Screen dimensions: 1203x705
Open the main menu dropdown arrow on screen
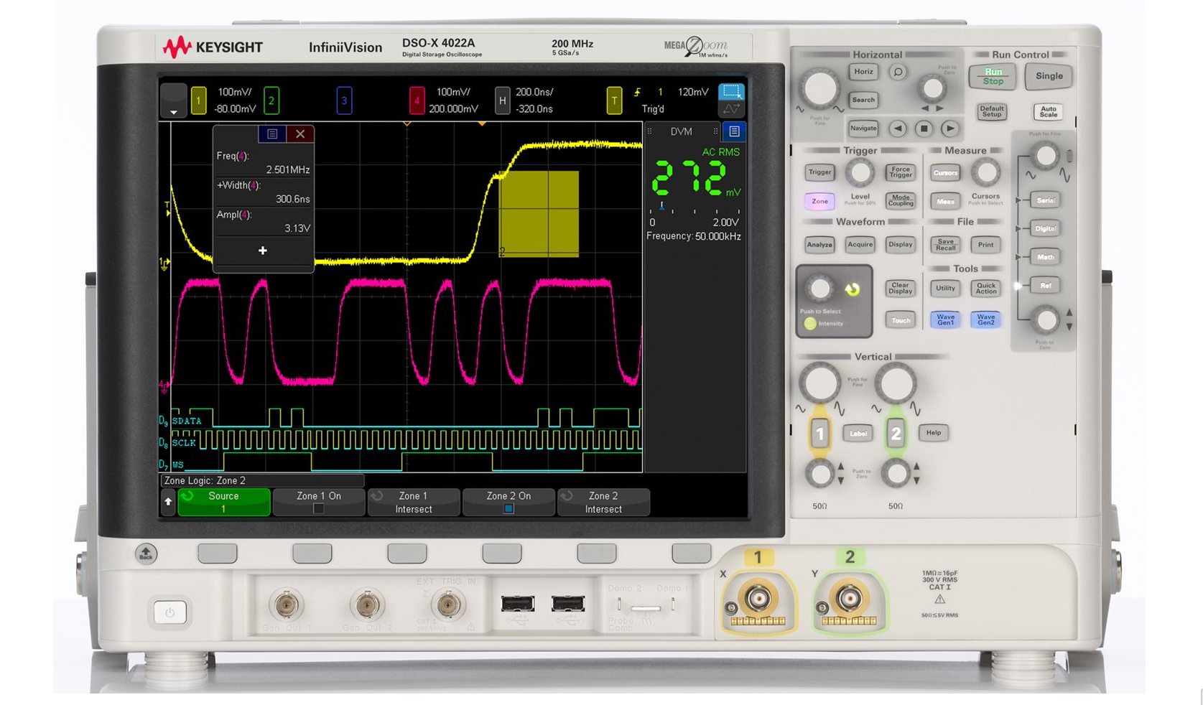(173, 101)
